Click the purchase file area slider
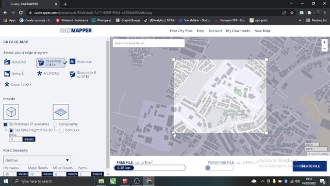This screenshot has height=186, width=330. tap(219, 168)
